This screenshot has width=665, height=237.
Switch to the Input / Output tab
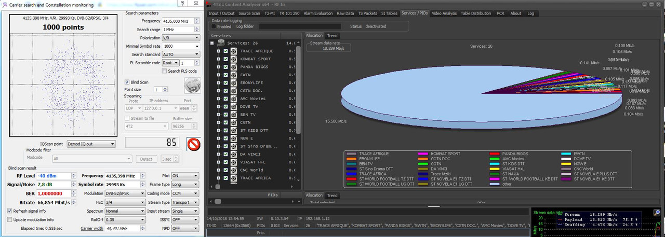coord(222,13)
